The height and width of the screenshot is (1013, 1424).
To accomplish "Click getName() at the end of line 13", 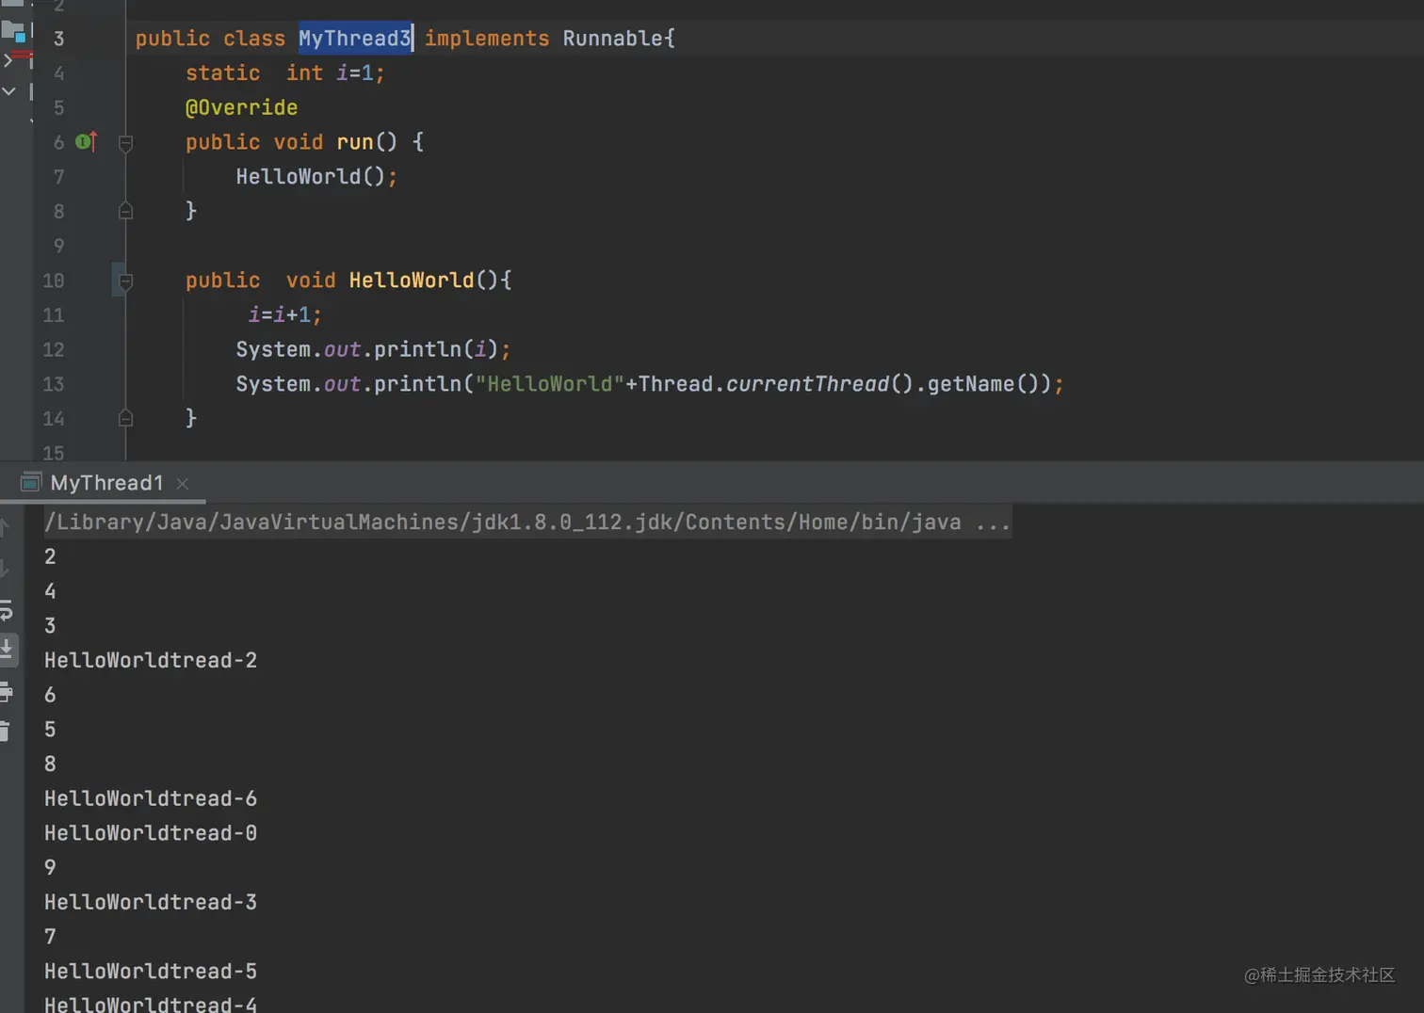I will point(983,384).
